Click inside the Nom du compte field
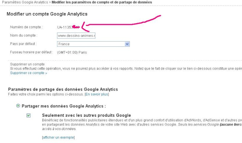 (76, 36)
